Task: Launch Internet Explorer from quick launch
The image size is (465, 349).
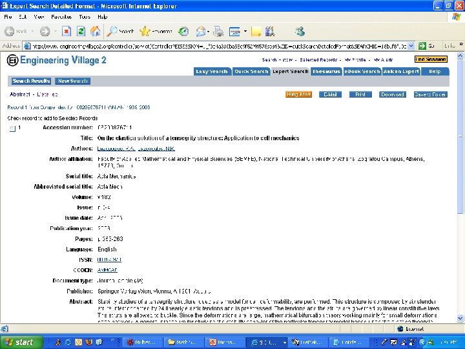Action: pos(68,342)
